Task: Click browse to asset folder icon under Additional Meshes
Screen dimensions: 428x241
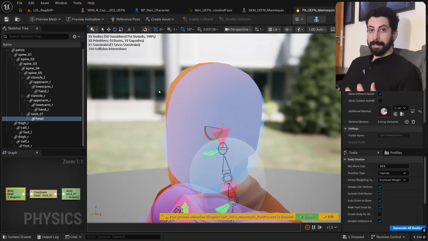Action: (402, 114)
